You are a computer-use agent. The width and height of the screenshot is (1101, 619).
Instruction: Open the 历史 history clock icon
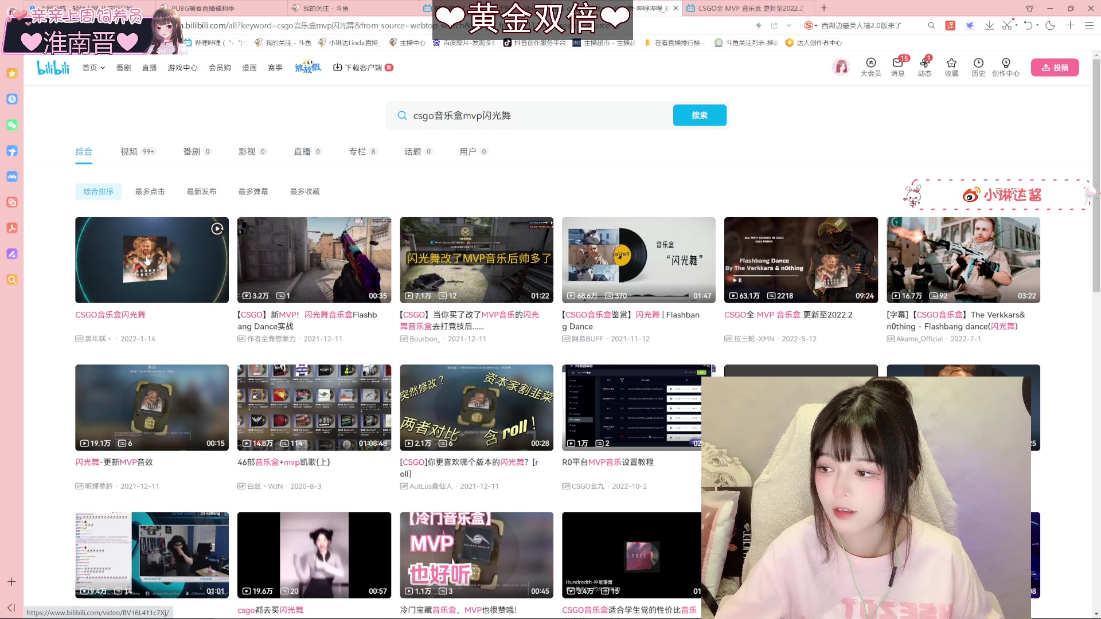[978, 67]
